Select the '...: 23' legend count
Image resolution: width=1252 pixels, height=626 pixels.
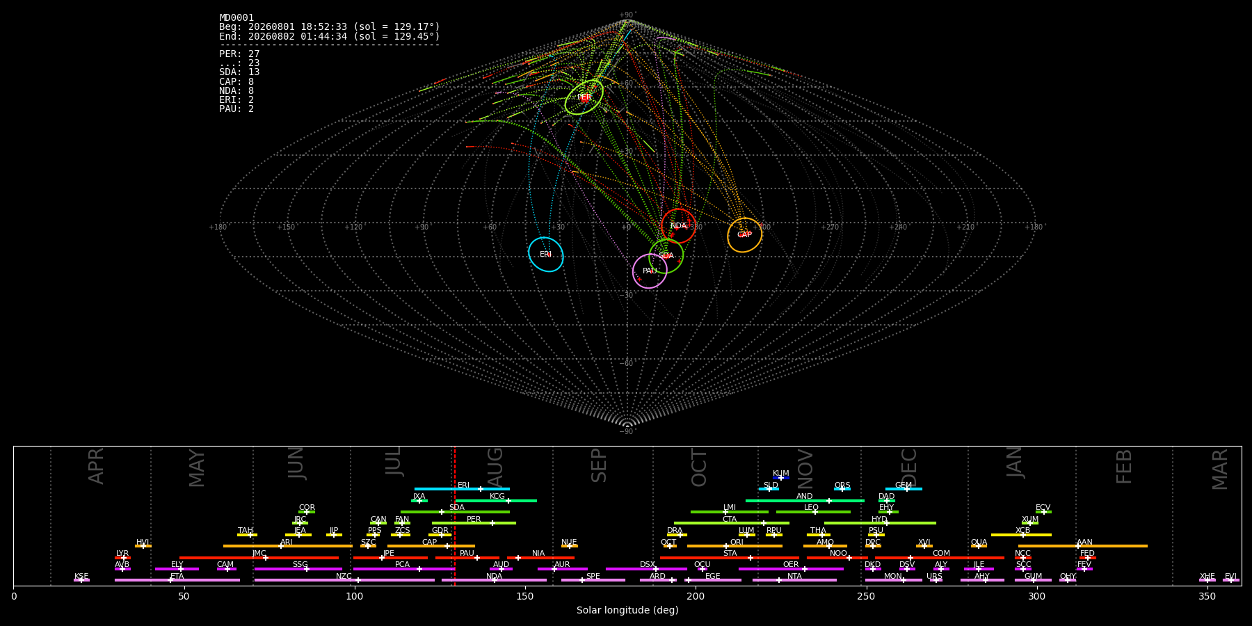pyautogui.click(x=239, y=63)
